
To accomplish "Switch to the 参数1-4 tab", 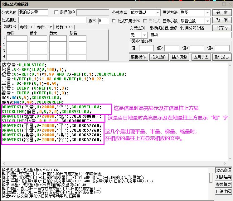I will [10, 27].
